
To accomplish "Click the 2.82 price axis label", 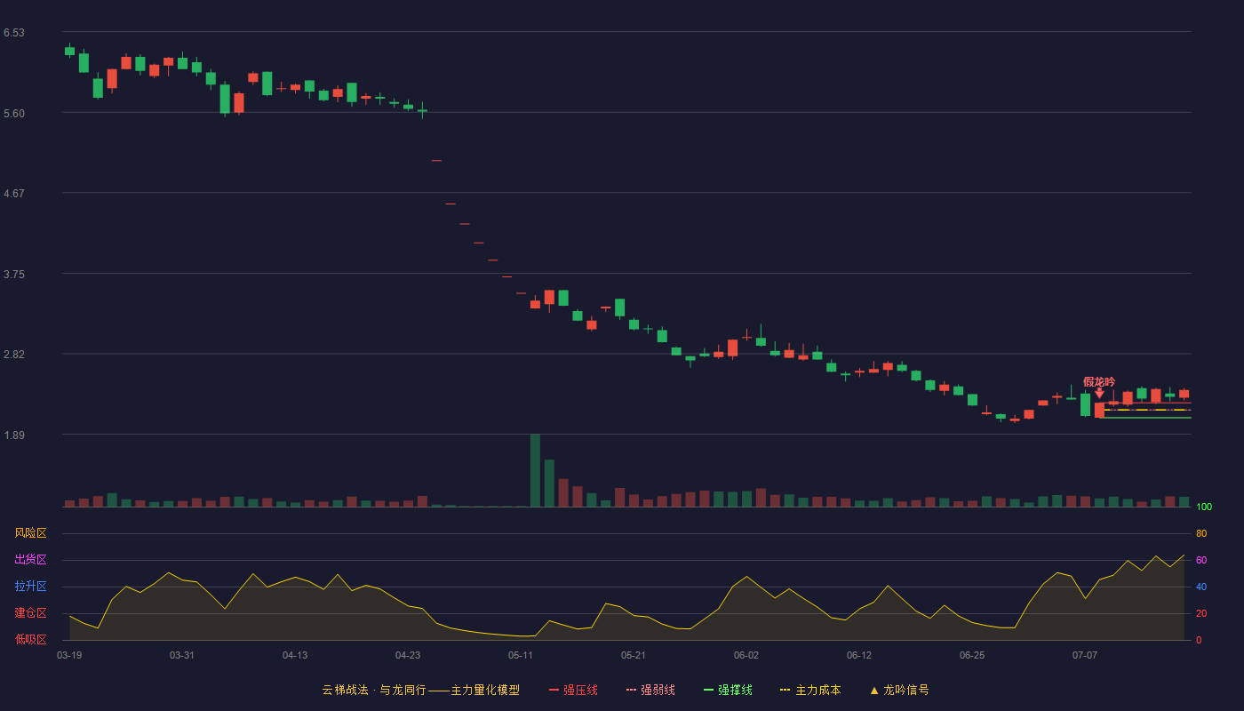I will (14, 354).
